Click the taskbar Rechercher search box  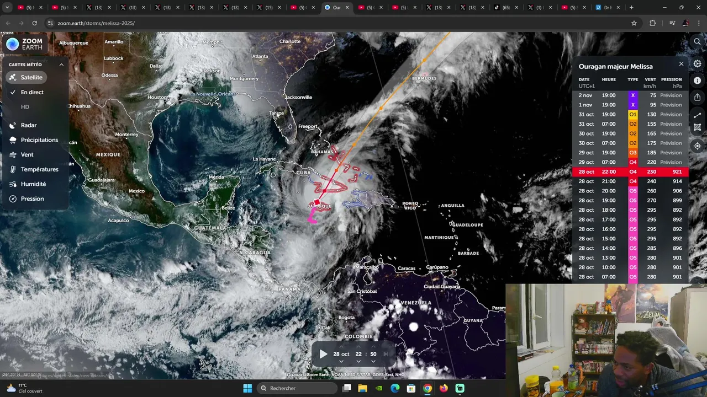click(x=298, y=388)
